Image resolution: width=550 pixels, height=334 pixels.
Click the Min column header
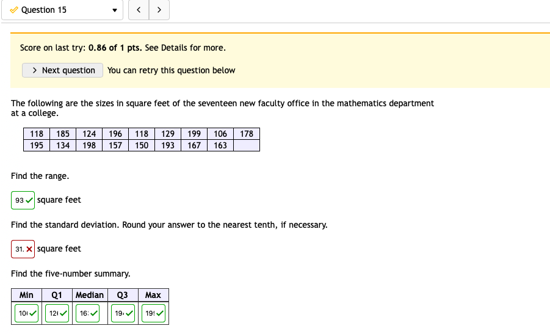click(x=26, y=295)
